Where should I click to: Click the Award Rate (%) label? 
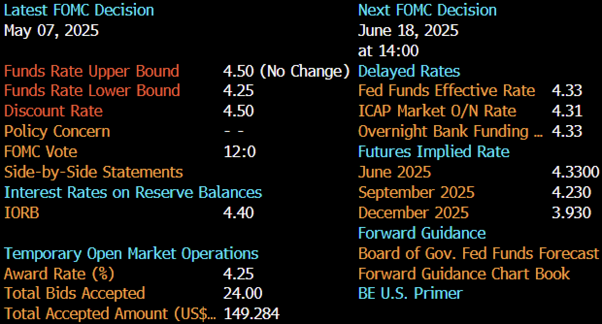click(x=59, y=274)
